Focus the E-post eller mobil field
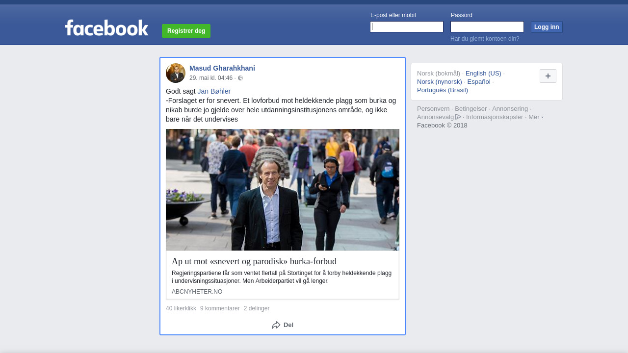This screenshot has width=628, height=353. 407,27
